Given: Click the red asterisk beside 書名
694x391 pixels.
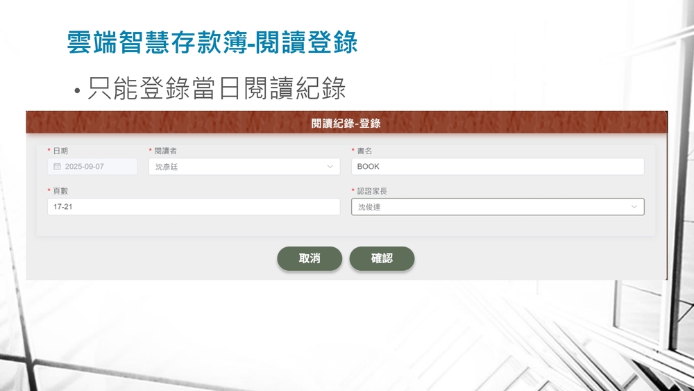Looking at the screenshot, I should coord(353,151).
